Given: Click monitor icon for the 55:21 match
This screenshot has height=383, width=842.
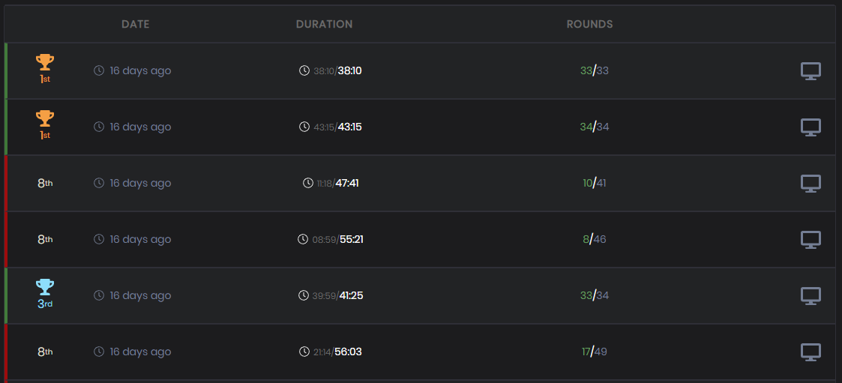Looking at the screenshot, I should point(811,240).
